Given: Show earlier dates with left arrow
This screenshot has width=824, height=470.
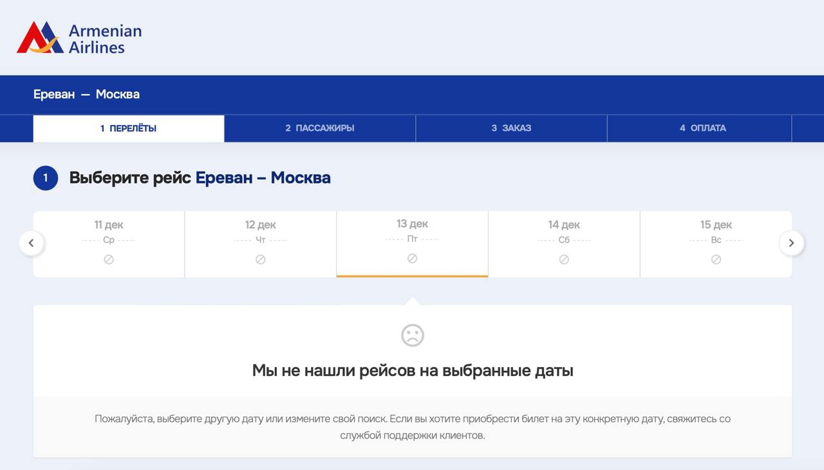Looking at the screenshot, I should (32, 243).
